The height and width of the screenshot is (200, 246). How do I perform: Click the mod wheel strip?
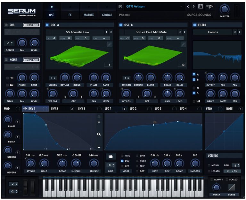pyautogui.click(x=32, y=187)
